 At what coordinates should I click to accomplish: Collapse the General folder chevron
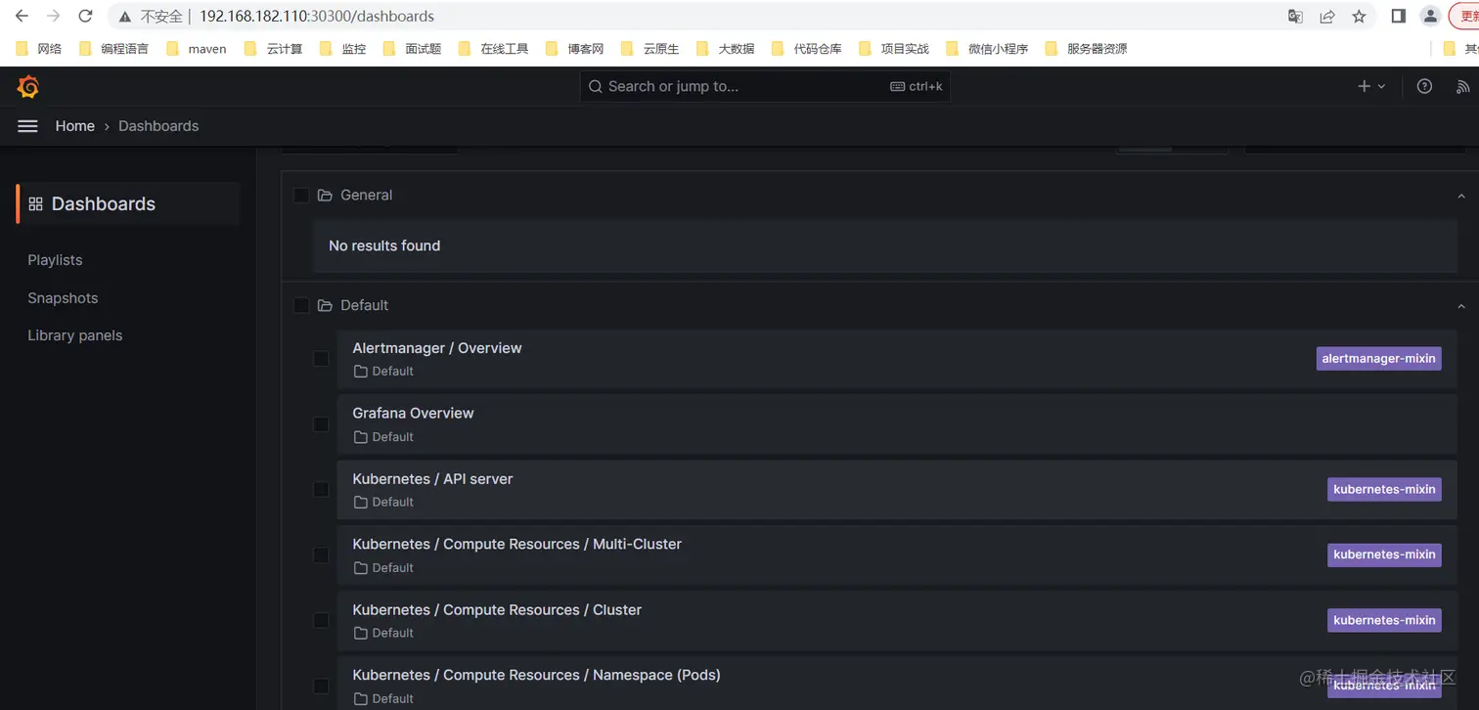(1461, 197)
